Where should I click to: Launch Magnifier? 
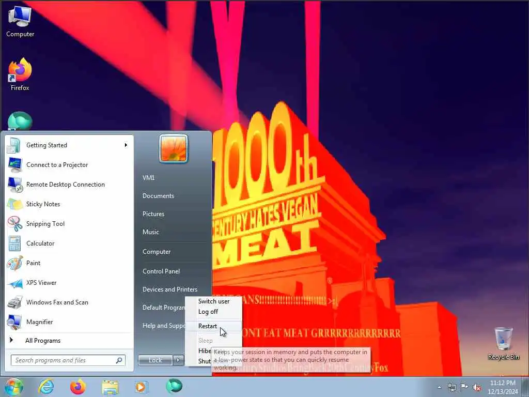[70, 322]
